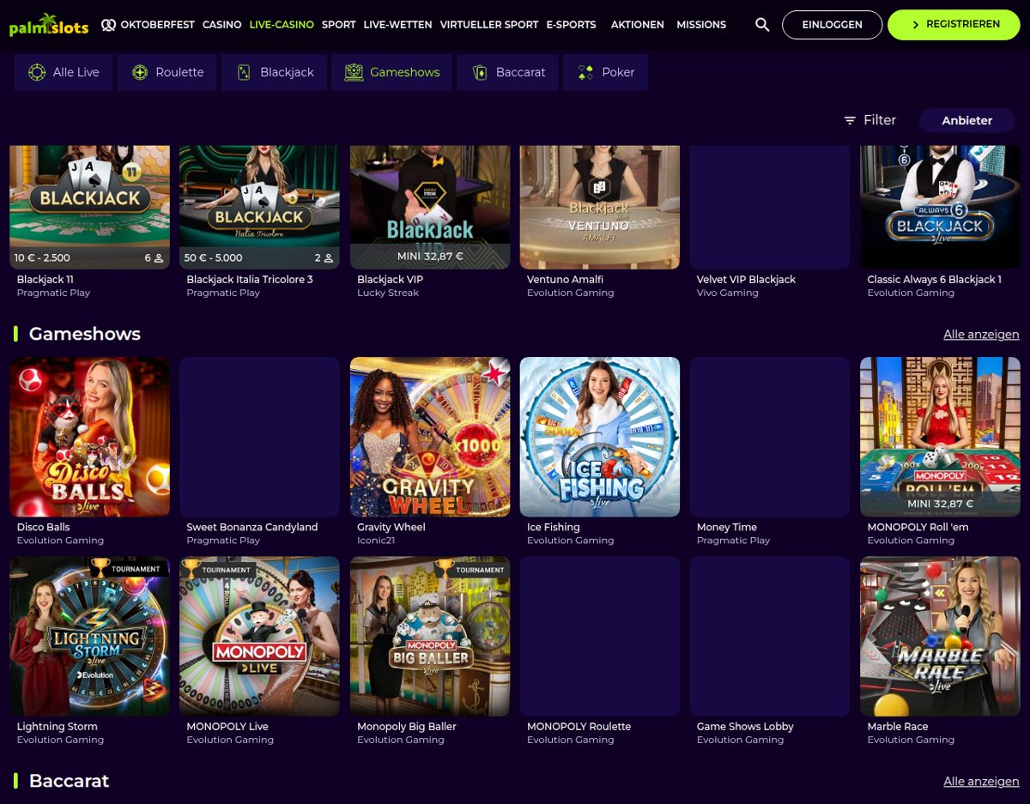Open the Lightning Storm game thumbnail

pyautogui.click(x=89, y=636)
